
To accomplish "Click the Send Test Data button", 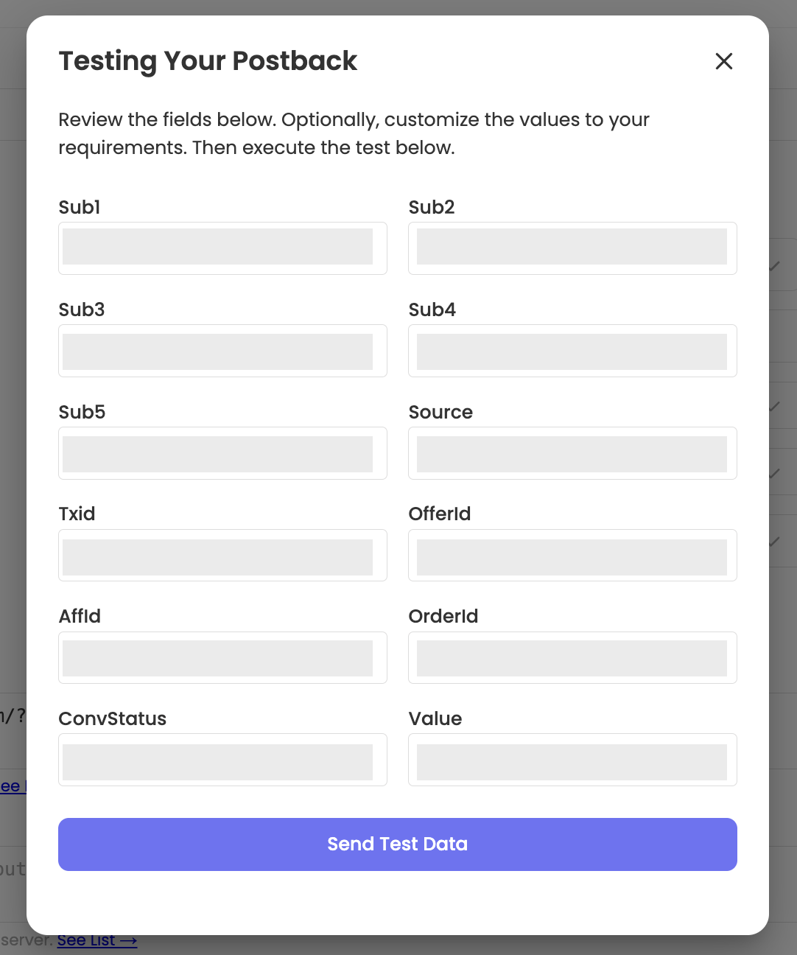I will 398,844.
